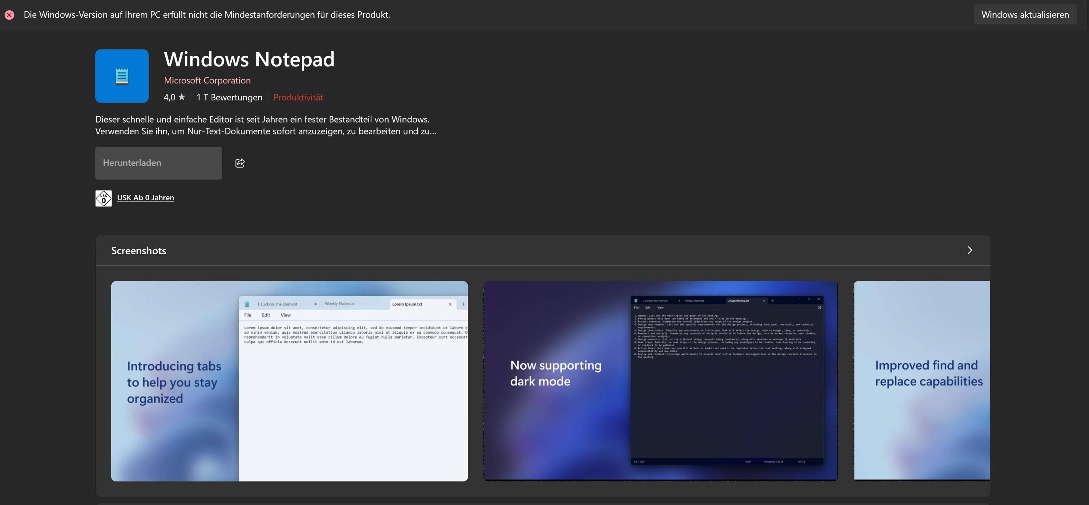Click the Lorem Ipsum.txt tab in screenshot
This screenshot has width=1089, height=505.
click(407, 304)
